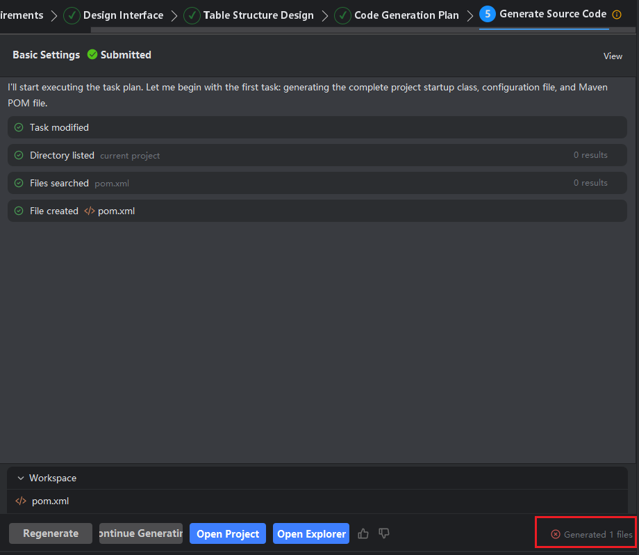639x555 pixels.
Task: Go to Design Interface step
Action: [123, 15]
